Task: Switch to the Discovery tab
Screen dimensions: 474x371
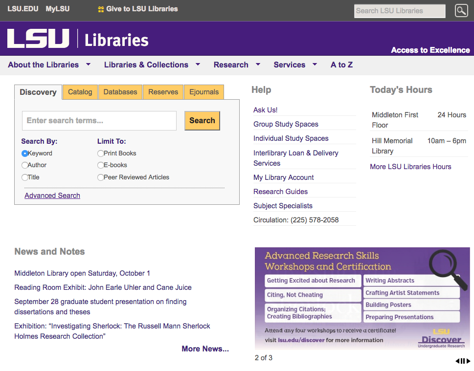Action: (38, 92)
